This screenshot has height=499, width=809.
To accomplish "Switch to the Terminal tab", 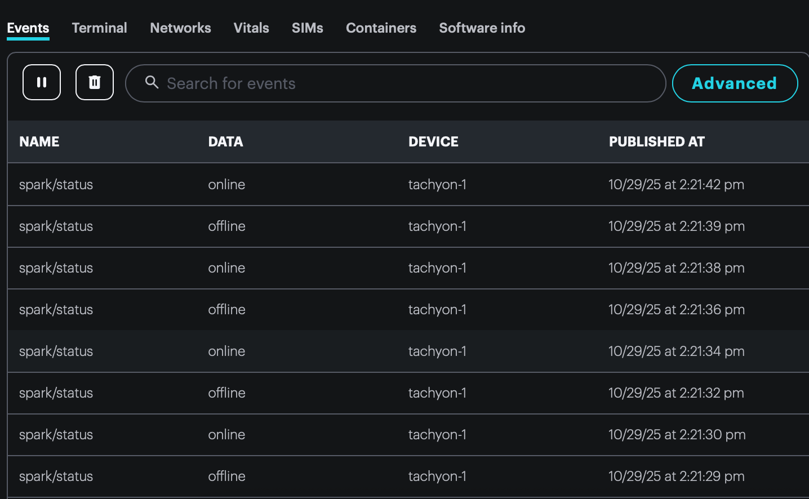I will (x=99, y=28).
